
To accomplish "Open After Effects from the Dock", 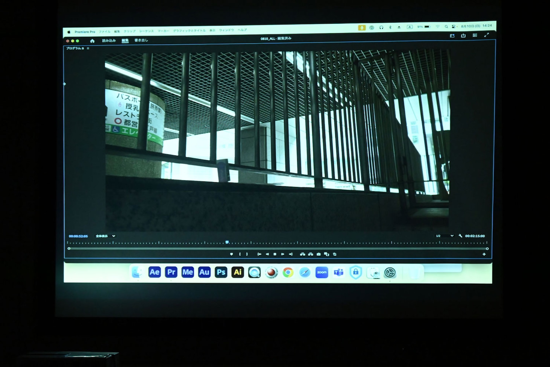I will click(154, 272).
